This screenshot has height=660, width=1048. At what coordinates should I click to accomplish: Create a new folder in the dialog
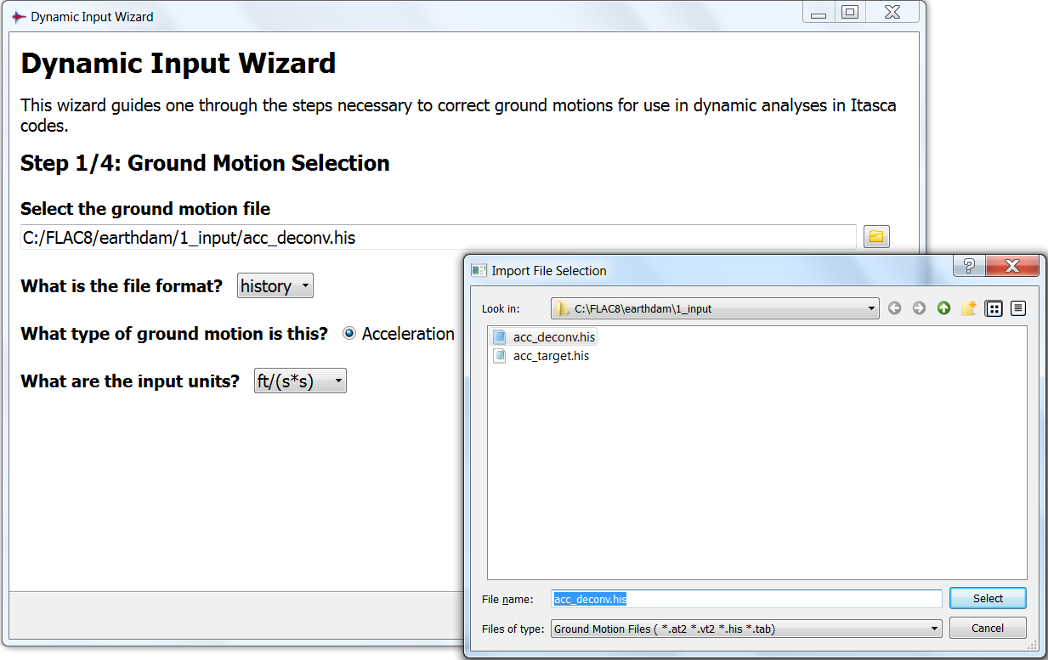(x=968, y=308)
